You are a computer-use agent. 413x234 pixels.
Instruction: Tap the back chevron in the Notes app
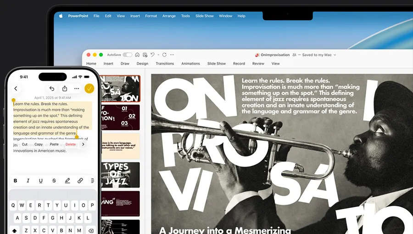16,88
